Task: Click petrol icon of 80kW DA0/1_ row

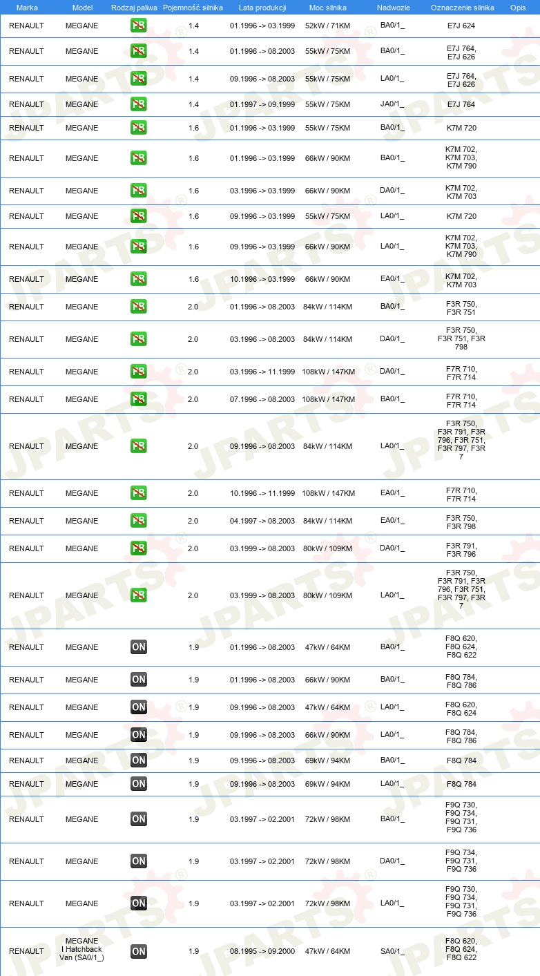Action: (x=139, y=548)
